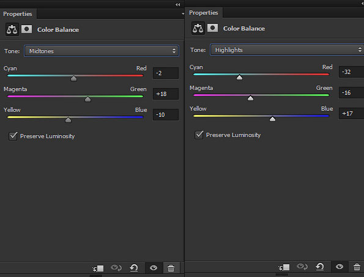364x277 pixels.
Task: Click Red label in Midtones panel
Action: coord(141,68)
